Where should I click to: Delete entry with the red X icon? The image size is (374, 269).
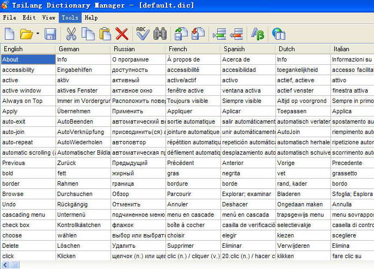point(122,34)
